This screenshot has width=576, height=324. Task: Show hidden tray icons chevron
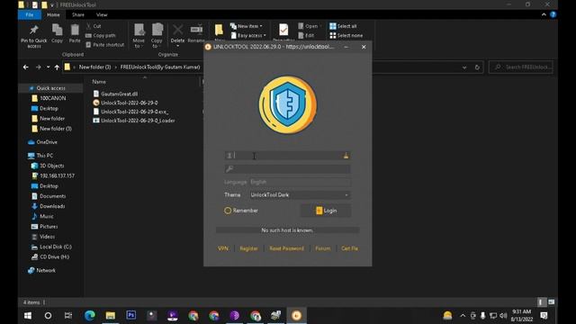(x=463, y=316)
